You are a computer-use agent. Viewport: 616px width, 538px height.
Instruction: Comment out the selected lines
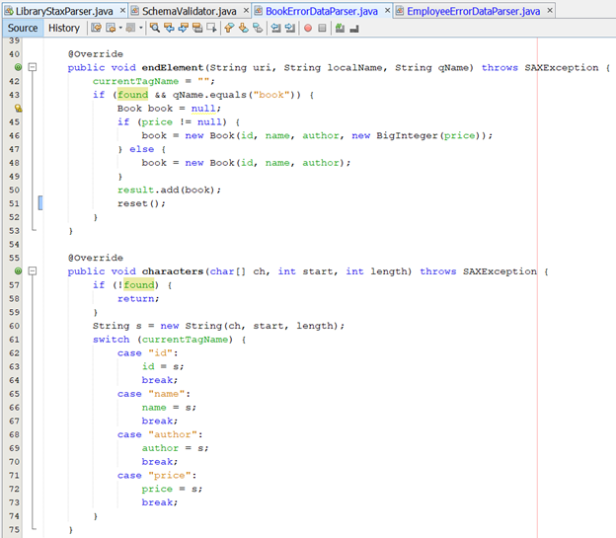[x=341, y=28]
